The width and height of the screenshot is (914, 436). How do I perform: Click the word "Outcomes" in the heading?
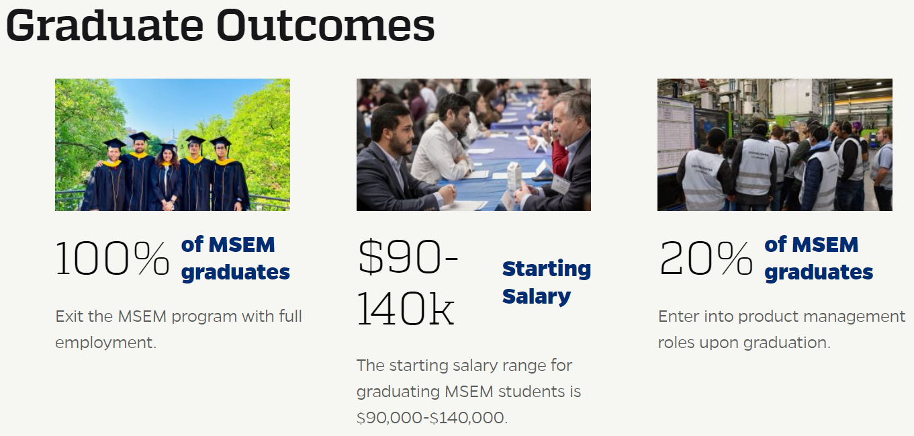[326, 26]
